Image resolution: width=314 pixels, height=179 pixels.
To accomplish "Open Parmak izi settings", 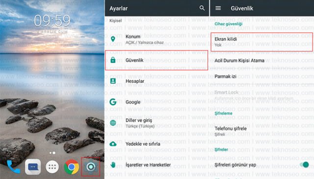I will pos(262,77).
